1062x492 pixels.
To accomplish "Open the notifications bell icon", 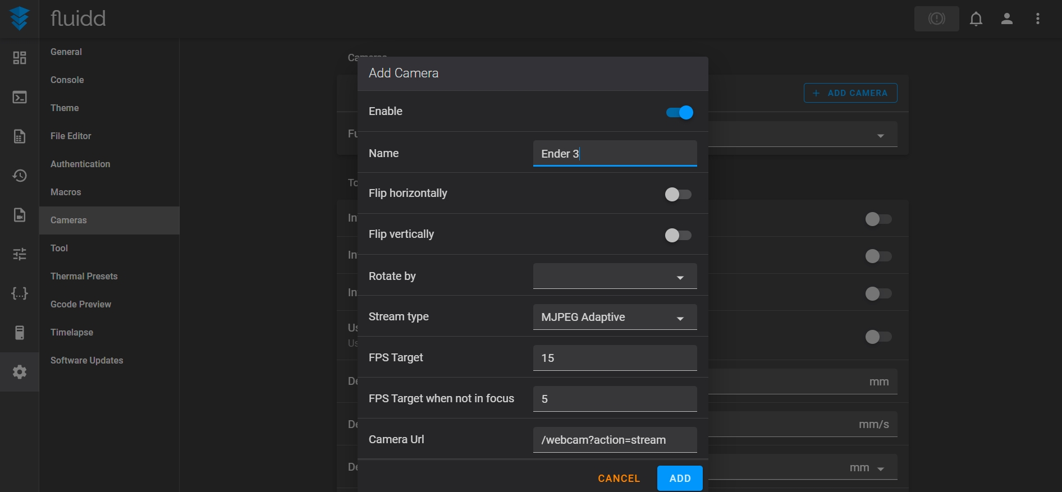I will (976, 19).
